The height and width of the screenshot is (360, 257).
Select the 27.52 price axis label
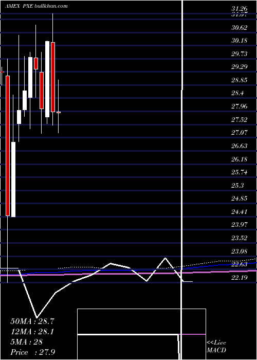coord(240,120)
